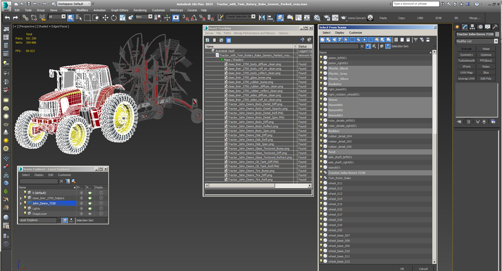Click the search field in Select From Scene
Viewport: 502px width, 271px height.
tap(339, 46)
